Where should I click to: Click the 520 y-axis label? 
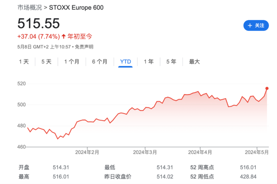pos(21,84)
